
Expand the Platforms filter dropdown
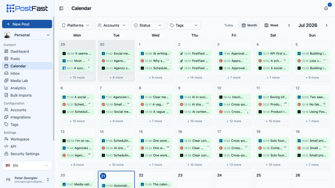[76, 25]
